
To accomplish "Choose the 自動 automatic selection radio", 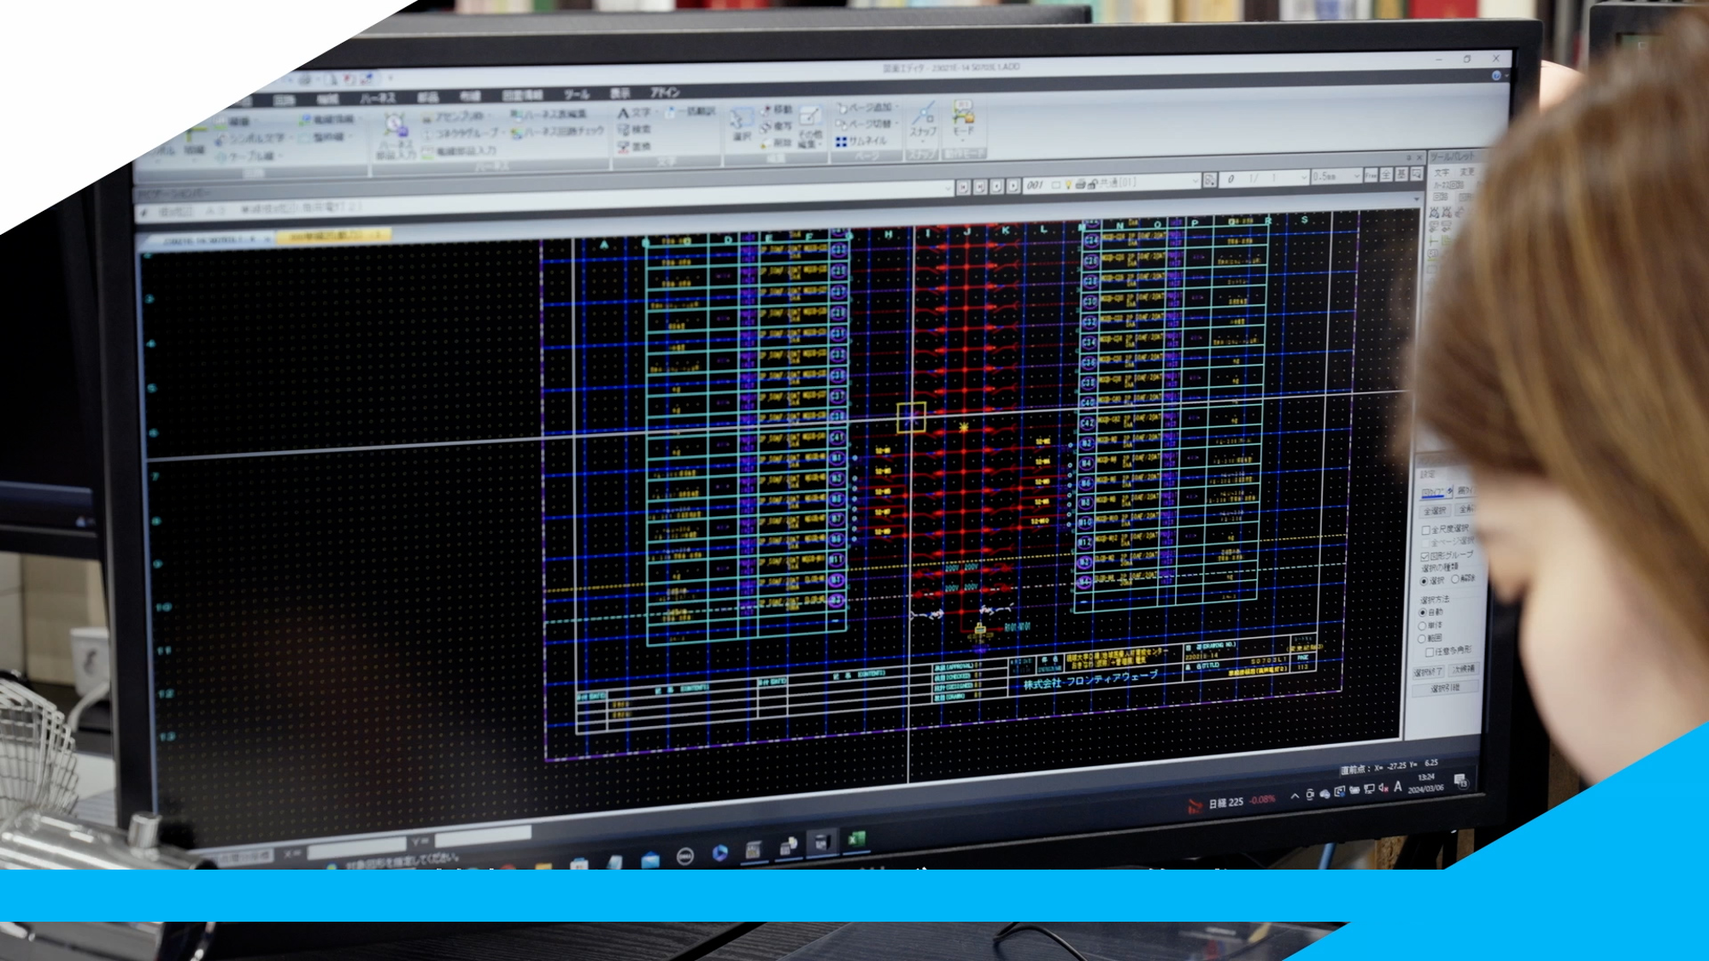I will (x=1422, y=612).
